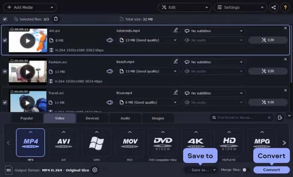Click Edit button for Fashion.avi
Image resolution: width=293 pixels, height=177 pixels.
tap(267, 71)
